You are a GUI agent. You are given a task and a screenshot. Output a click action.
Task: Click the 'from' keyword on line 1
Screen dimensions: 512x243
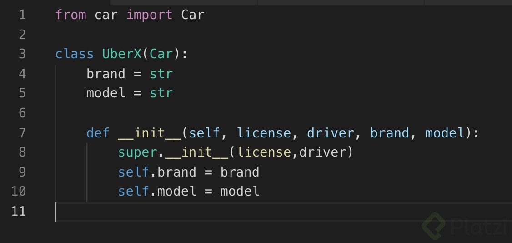tap(71, 15)
